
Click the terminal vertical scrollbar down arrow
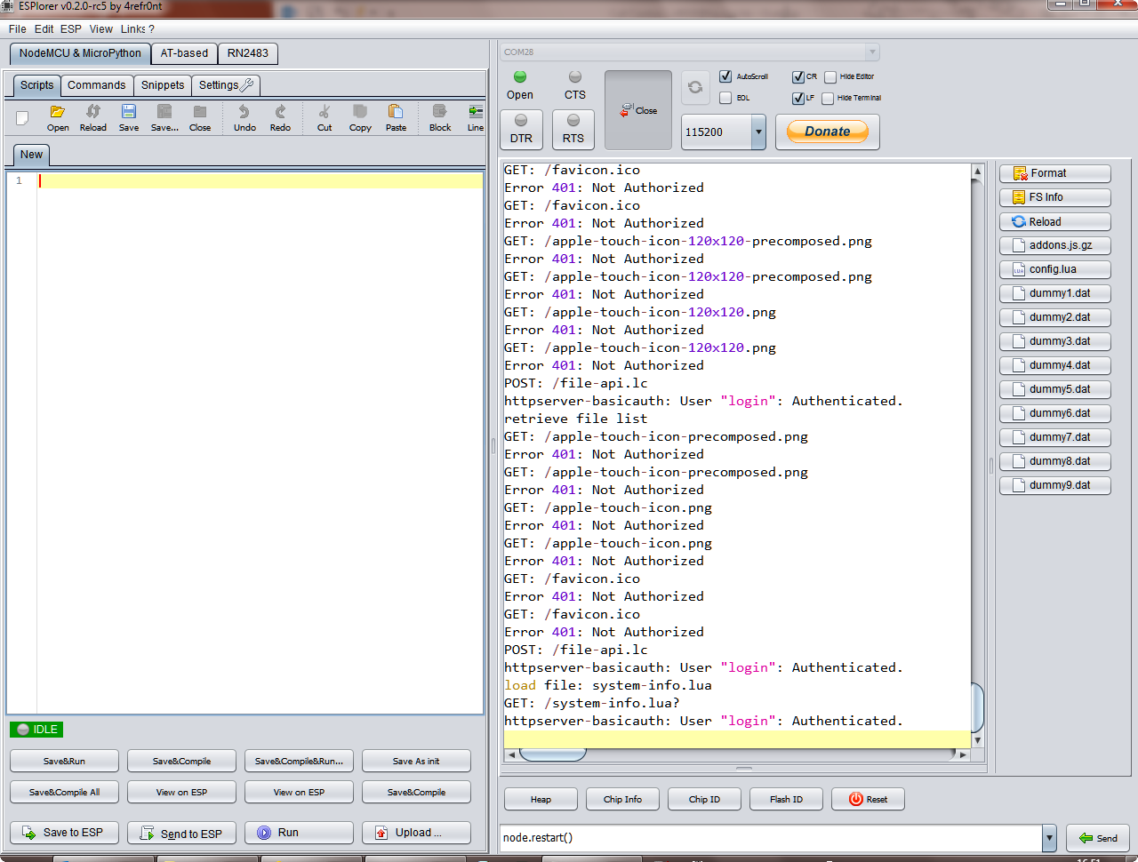[x=977, y=740]
